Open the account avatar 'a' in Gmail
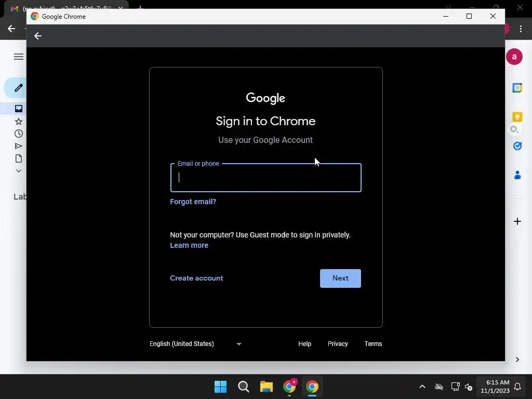This screenshot has height=399, width=532. coord(514,57)
